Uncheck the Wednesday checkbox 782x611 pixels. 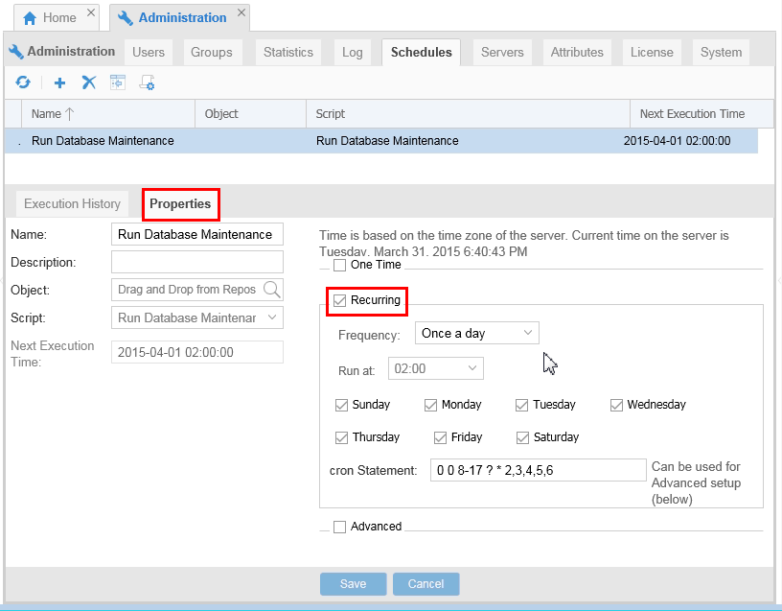616,406
